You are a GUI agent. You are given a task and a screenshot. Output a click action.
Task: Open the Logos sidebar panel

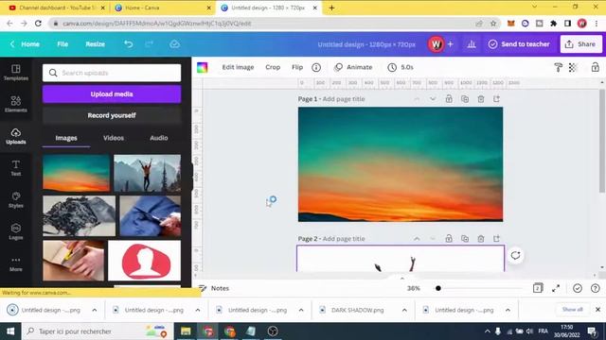click(x=16, y=231)
